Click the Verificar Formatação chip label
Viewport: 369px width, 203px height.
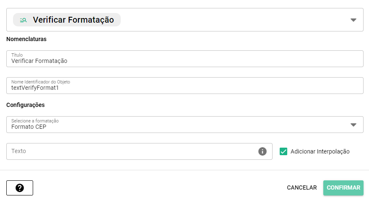coord(73,20)
